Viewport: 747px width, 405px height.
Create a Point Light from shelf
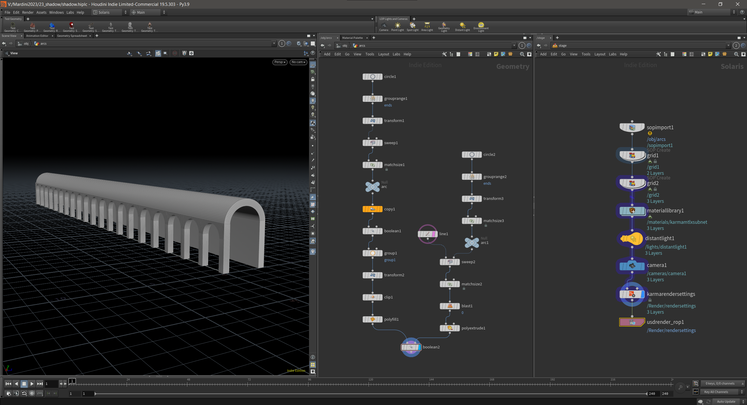tap(397, 27)
